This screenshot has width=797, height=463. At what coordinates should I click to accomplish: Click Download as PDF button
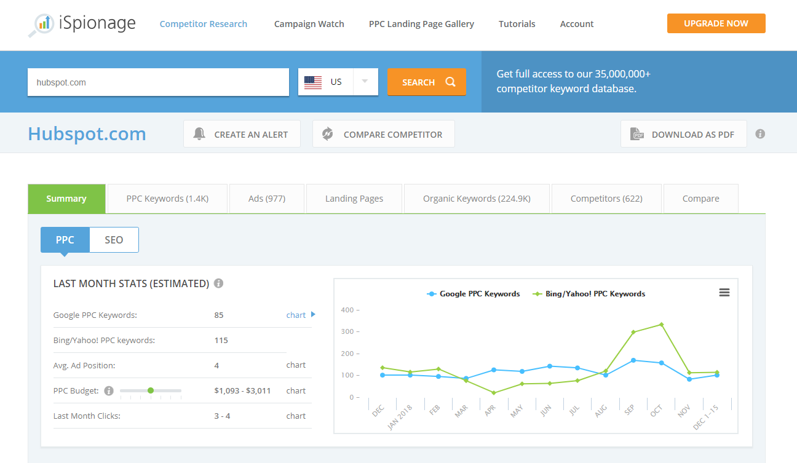684,134
